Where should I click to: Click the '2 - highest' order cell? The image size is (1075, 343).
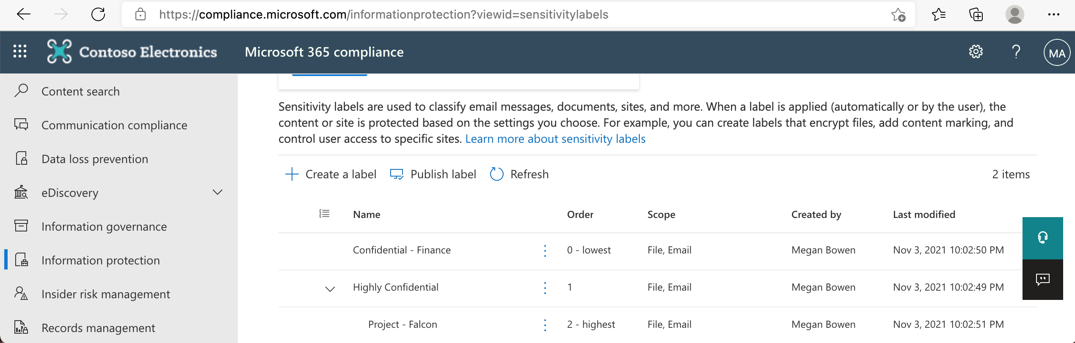click(x=591, y=324)
